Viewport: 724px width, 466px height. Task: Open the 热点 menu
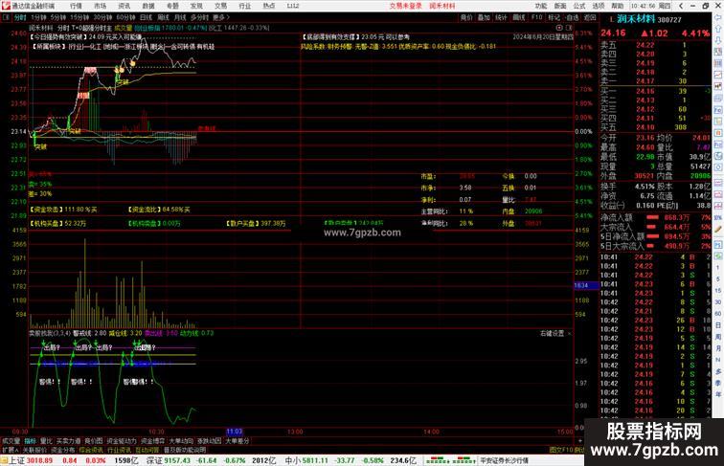click(x=269, y=6)
